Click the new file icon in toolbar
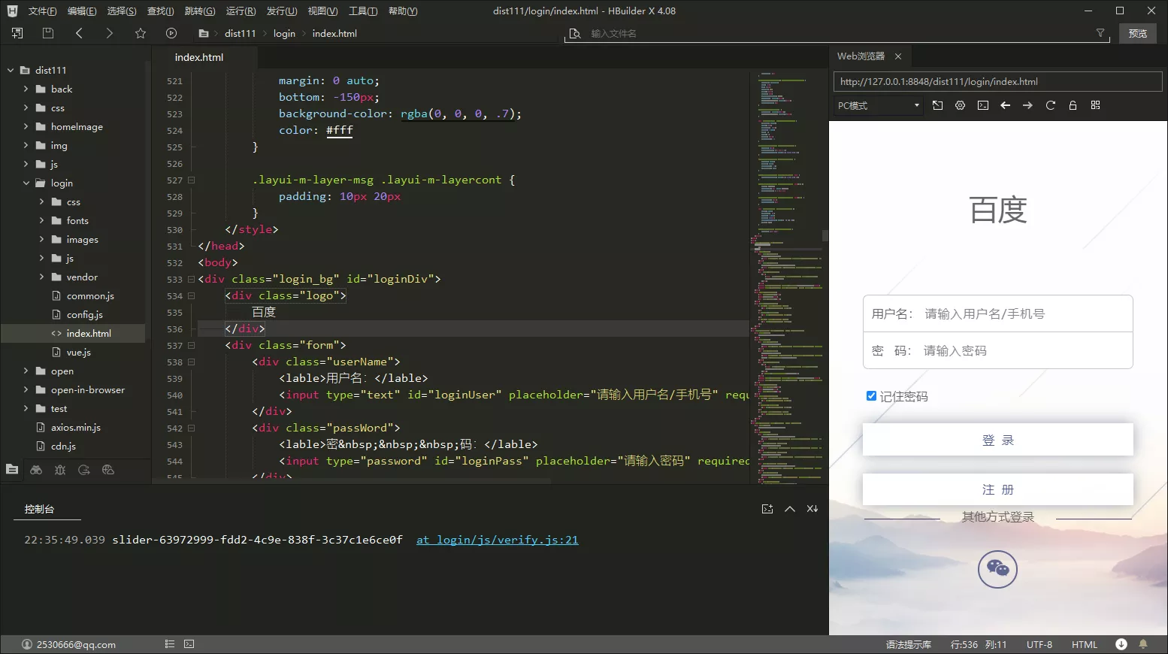This screenshot has width=1168, height=654. coord(17,33)
